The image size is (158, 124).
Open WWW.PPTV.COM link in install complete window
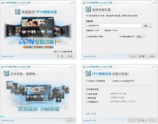tap(90, 121)
